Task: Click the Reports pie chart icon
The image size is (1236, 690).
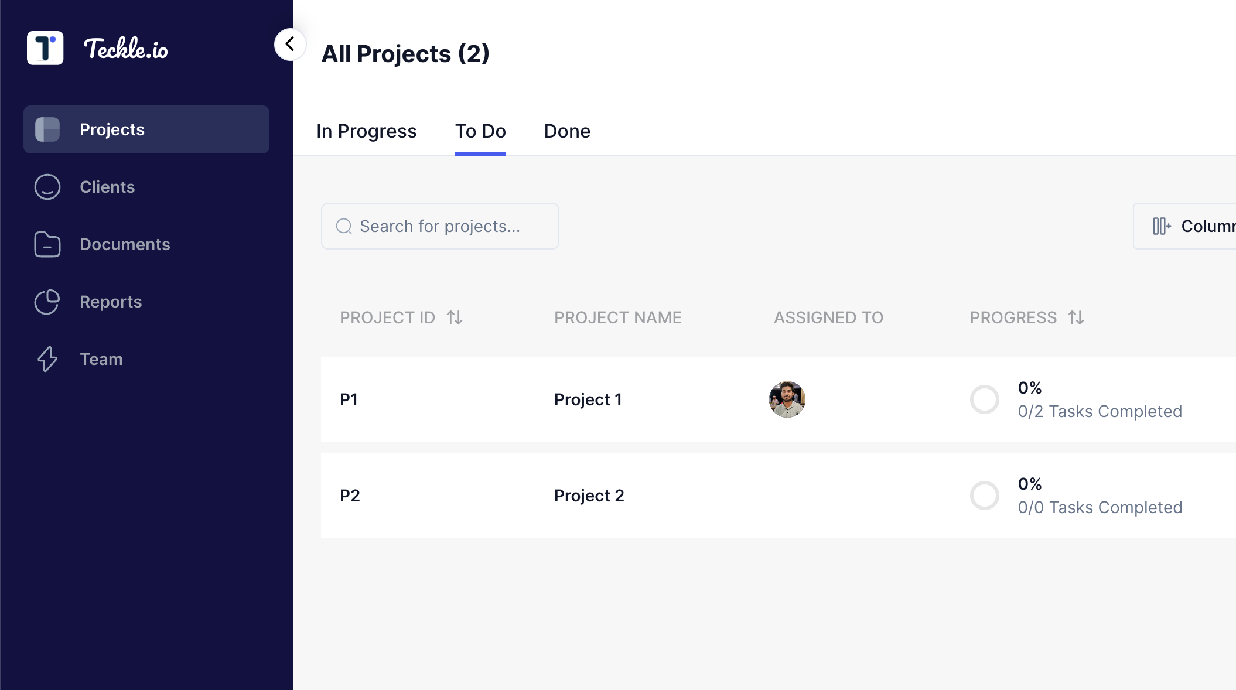Action: pyautogui.click(x=47, y=302)
